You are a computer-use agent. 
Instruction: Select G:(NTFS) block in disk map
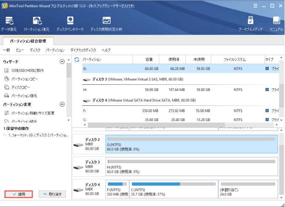[x=192, y=144]
